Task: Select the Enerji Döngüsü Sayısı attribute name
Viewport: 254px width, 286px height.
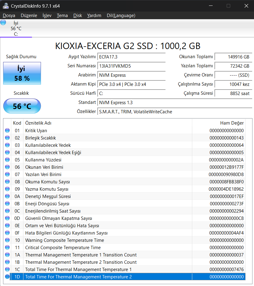Action: 47,203
